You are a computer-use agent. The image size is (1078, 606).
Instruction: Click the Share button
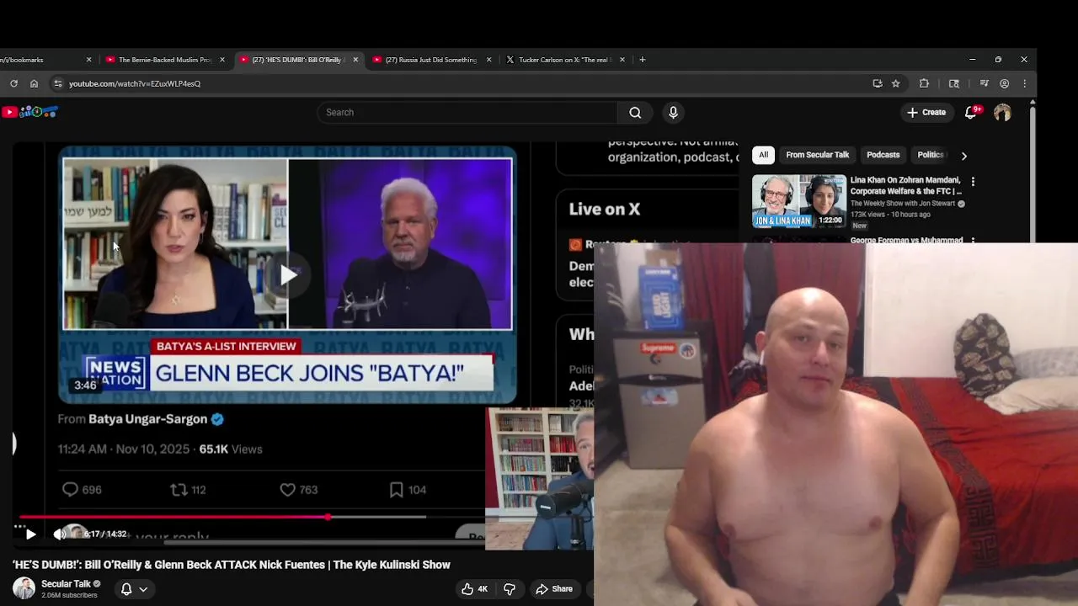[554, 589]
